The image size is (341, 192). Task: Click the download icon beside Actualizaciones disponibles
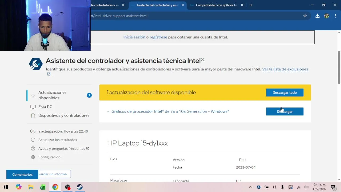[33, 95]
